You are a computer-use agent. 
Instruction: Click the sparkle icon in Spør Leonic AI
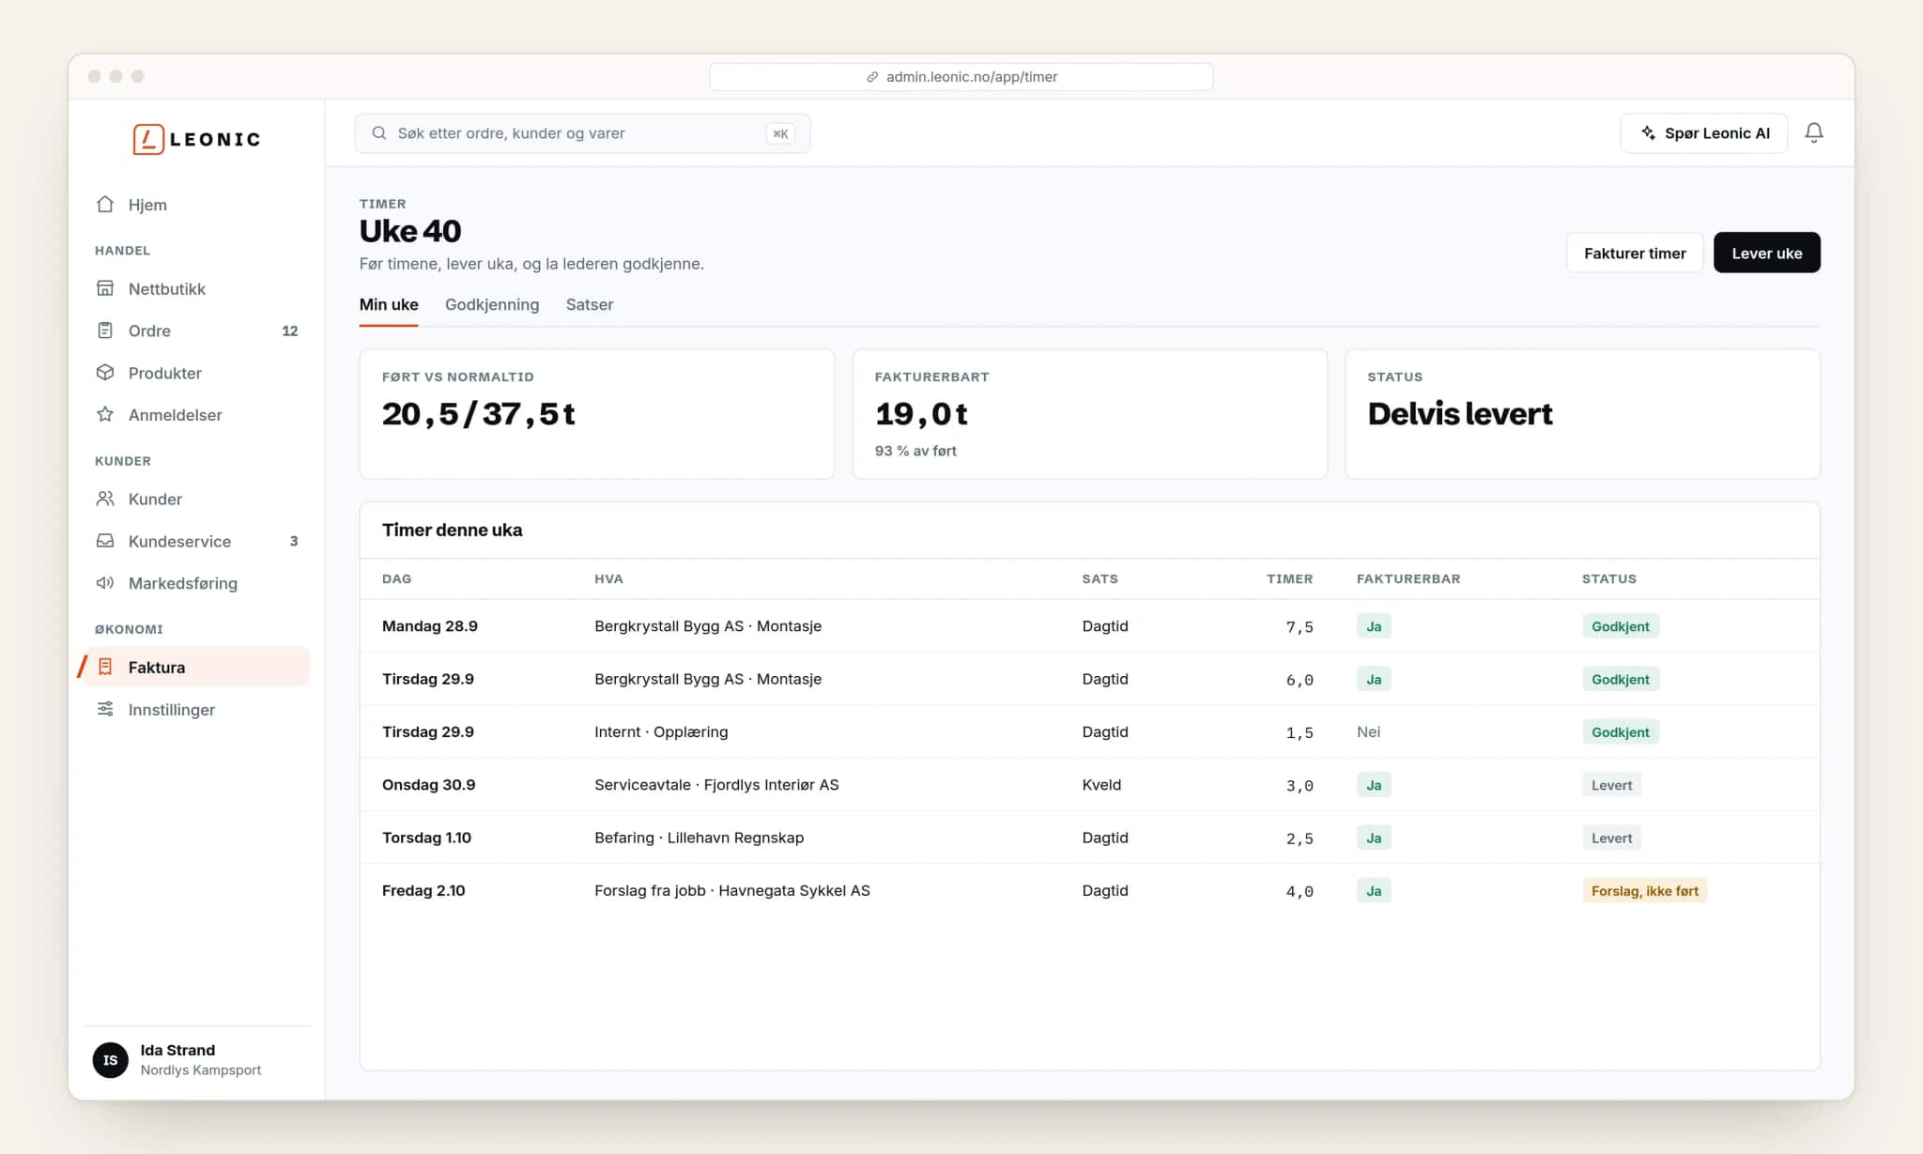1648,133
